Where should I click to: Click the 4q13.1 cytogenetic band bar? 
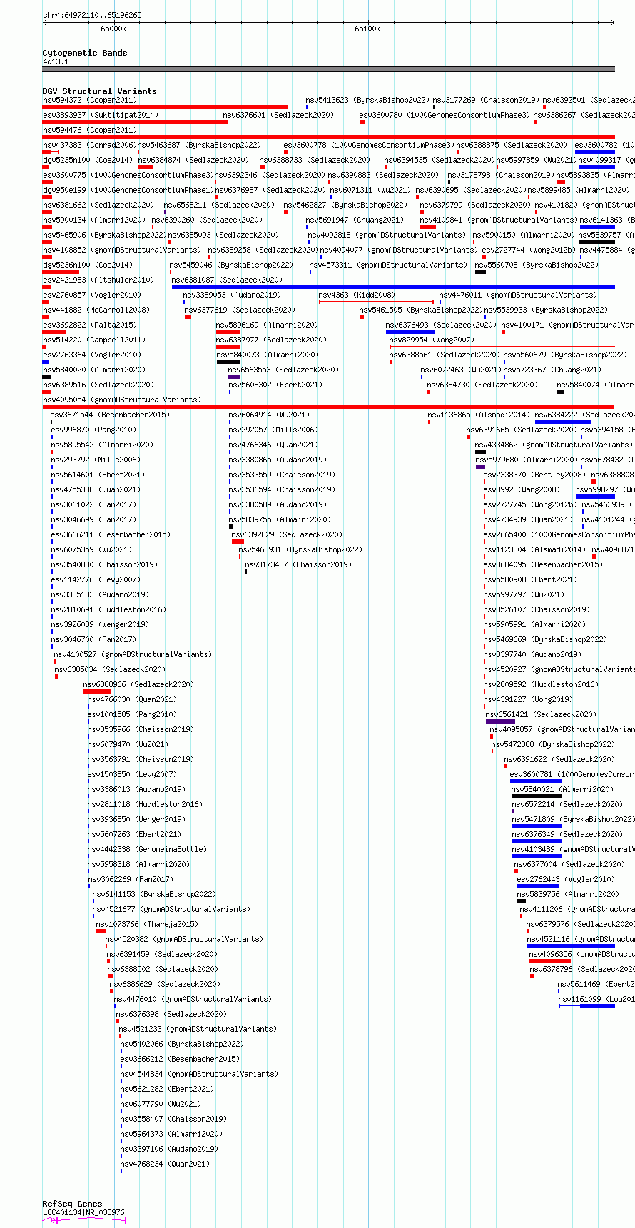pyautogui.click(x=329, y=69)
